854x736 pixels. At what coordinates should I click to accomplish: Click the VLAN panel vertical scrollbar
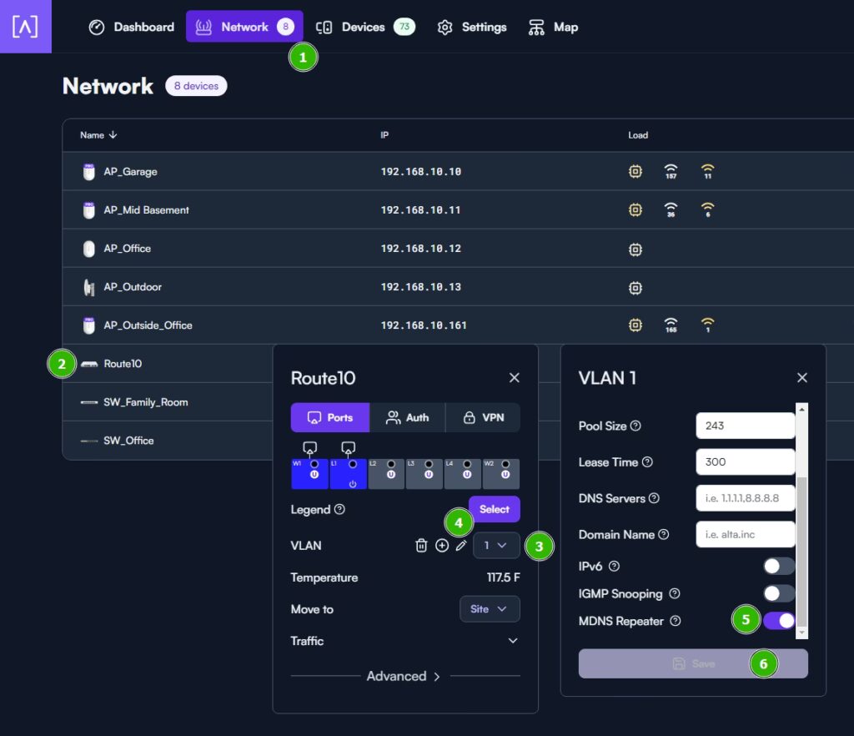(x=801, y=520)
